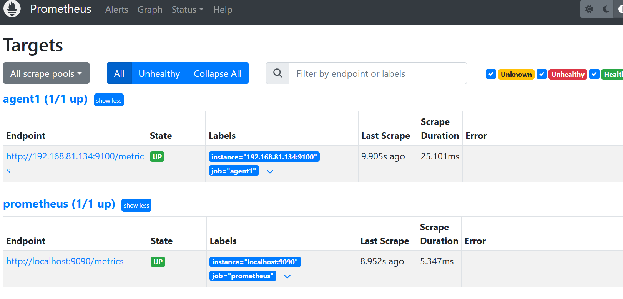Viewport: 623px width, 299px height.
Task: Click the UP state badge for agent1
Action: click(157, 157)
